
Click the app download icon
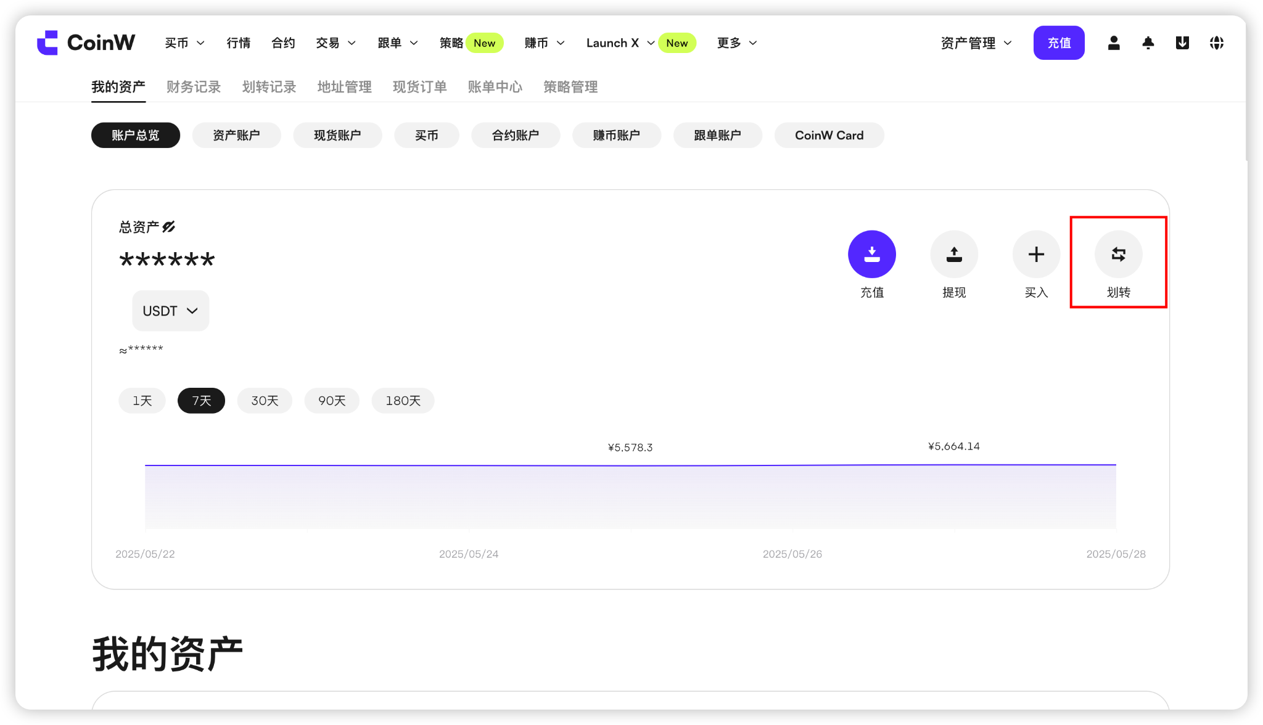click(x=1182, y=43)
